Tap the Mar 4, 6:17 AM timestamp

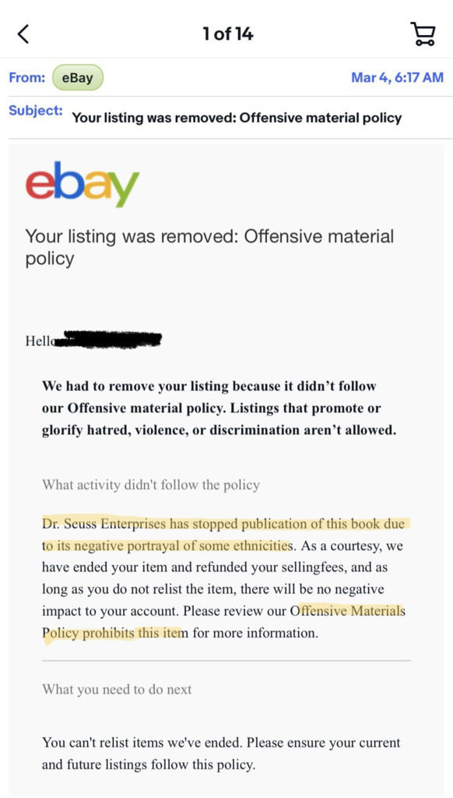tap(397, 77)
